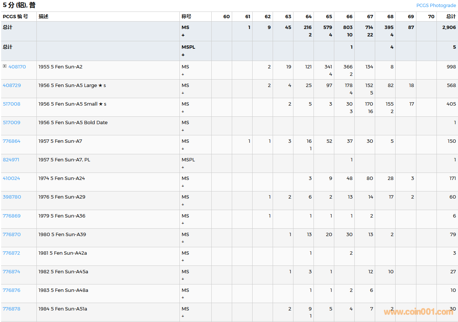Click PCGS number 398780 for 1976 coin
This screenshot has width=458, height=322.
[12, 197]
